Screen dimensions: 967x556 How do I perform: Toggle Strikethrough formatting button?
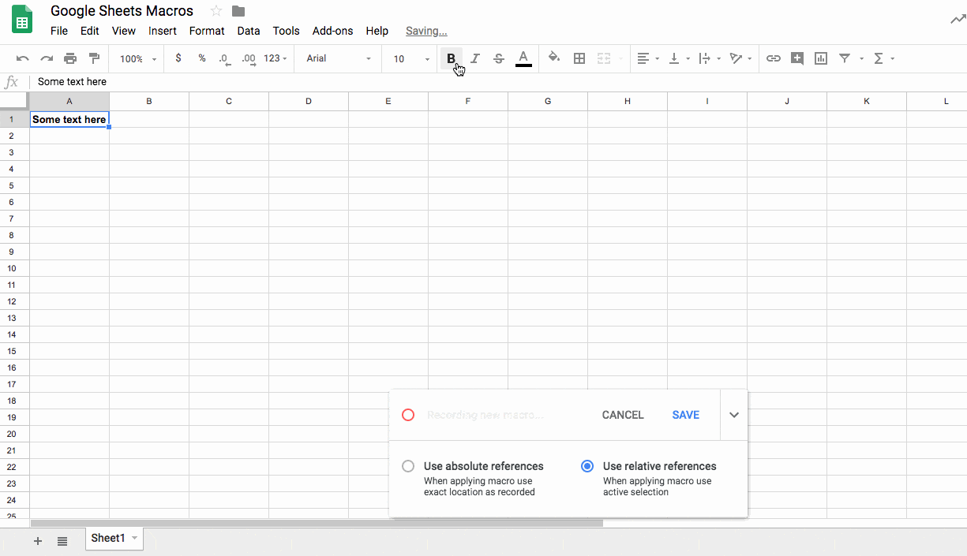(x=498, y=58)
